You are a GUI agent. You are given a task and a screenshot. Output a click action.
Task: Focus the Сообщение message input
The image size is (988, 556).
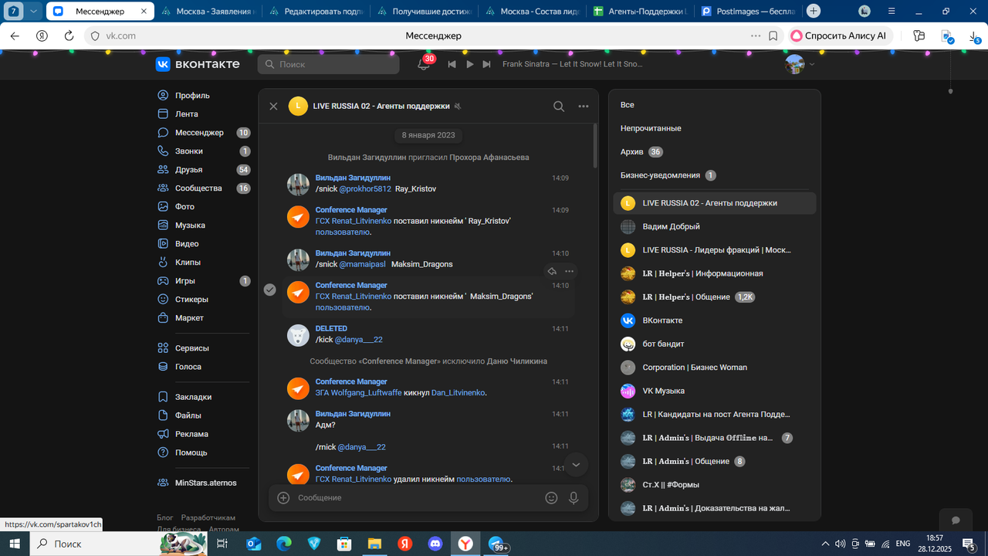[x=417, y=498]
